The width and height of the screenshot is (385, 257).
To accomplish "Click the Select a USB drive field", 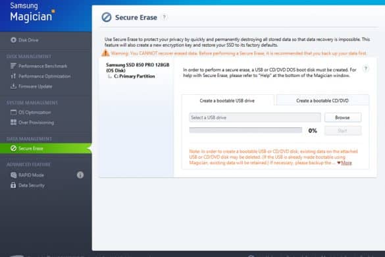I will point(255,117).
